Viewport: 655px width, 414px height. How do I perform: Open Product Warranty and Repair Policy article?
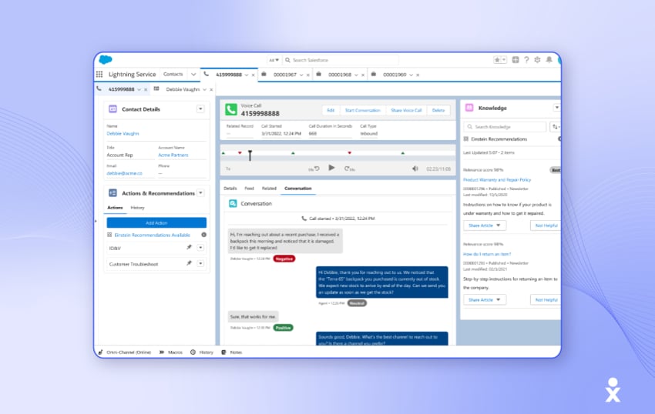(497, 179)
